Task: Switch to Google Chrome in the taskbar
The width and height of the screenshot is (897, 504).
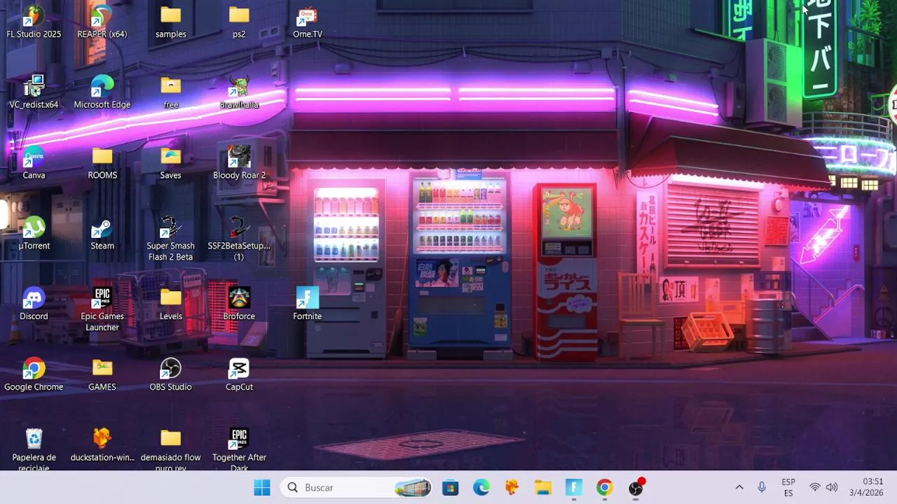Action: (x=605, y=488)
